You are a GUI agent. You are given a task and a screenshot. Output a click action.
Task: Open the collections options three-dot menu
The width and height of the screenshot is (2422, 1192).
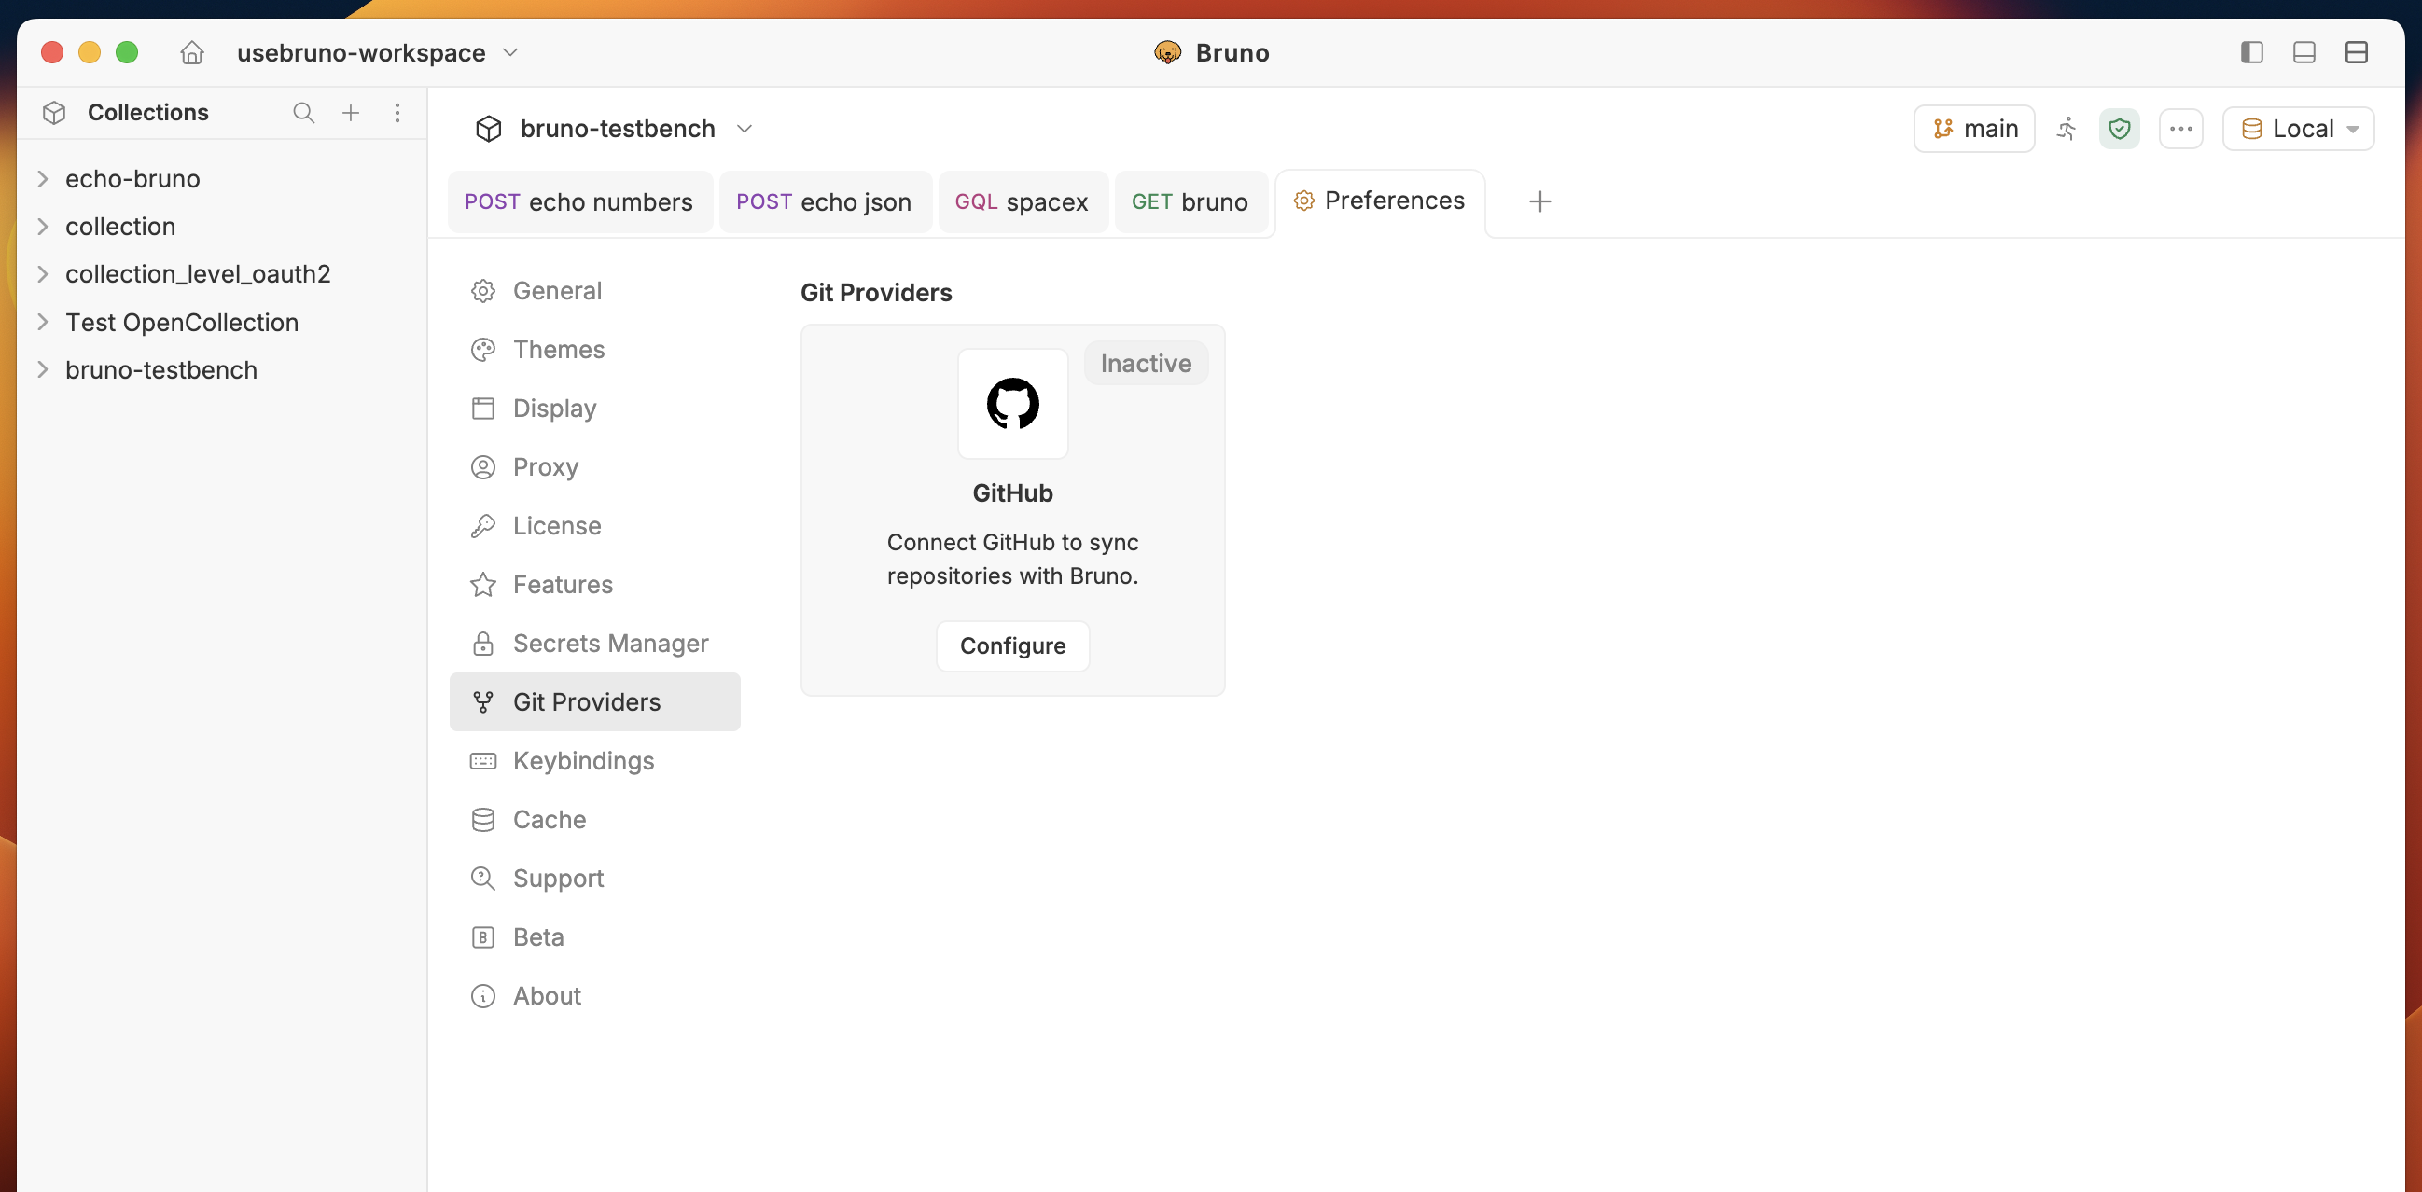pyautogui.click(x=397, y=112)
